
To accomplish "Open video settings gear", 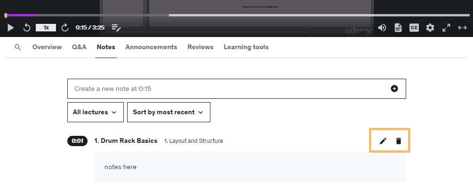I will 430,28.
